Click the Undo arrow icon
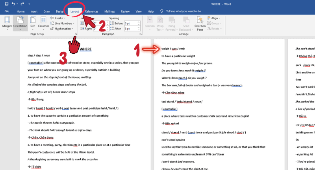The image size is (315, 170). [x=14, y=4]
